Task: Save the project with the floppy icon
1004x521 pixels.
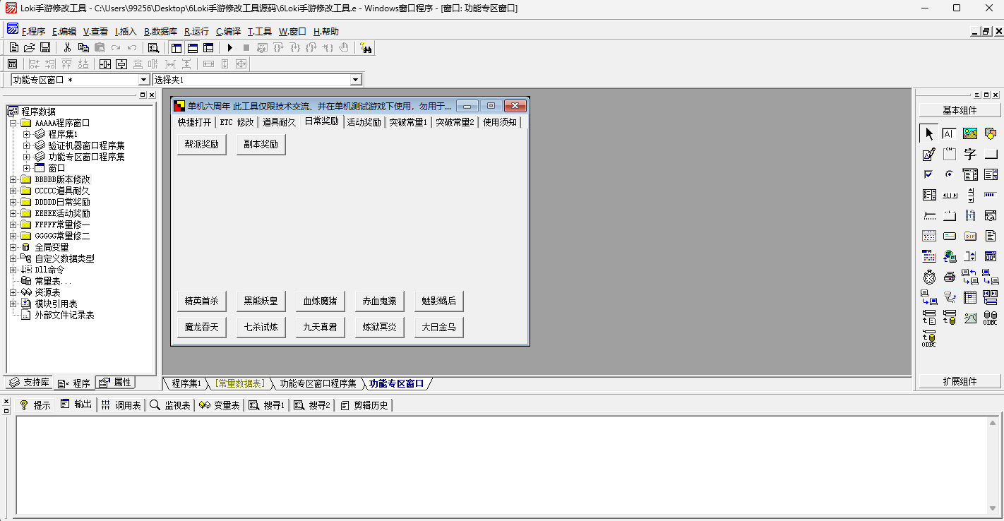Action: (45, 48)
